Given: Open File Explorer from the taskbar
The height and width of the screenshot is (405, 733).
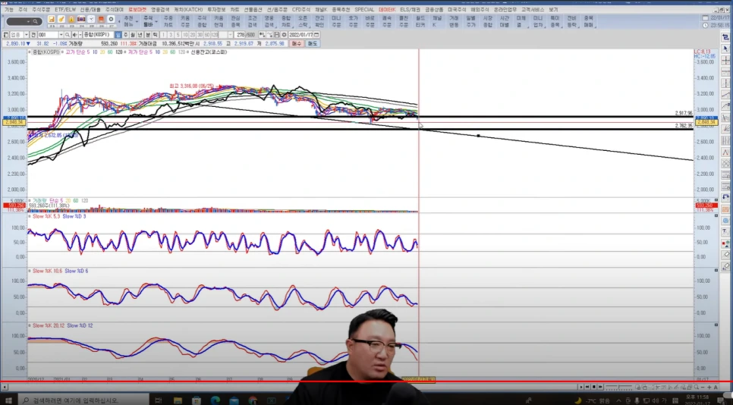Looking at the screenshot, I should tap(178, 400).
